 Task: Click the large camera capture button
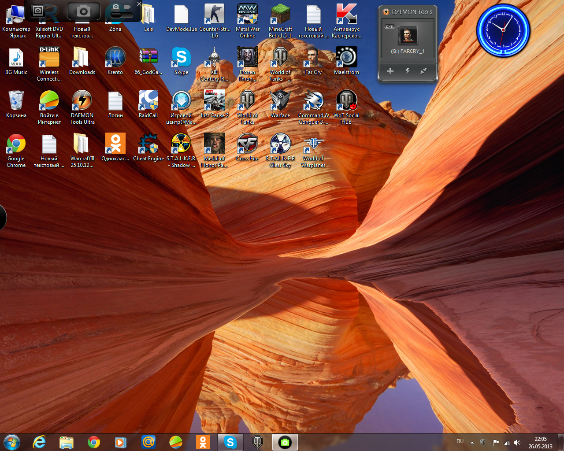click(83, 11)
